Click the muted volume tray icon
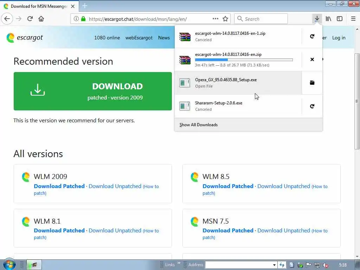 click(x=325, y=265)
